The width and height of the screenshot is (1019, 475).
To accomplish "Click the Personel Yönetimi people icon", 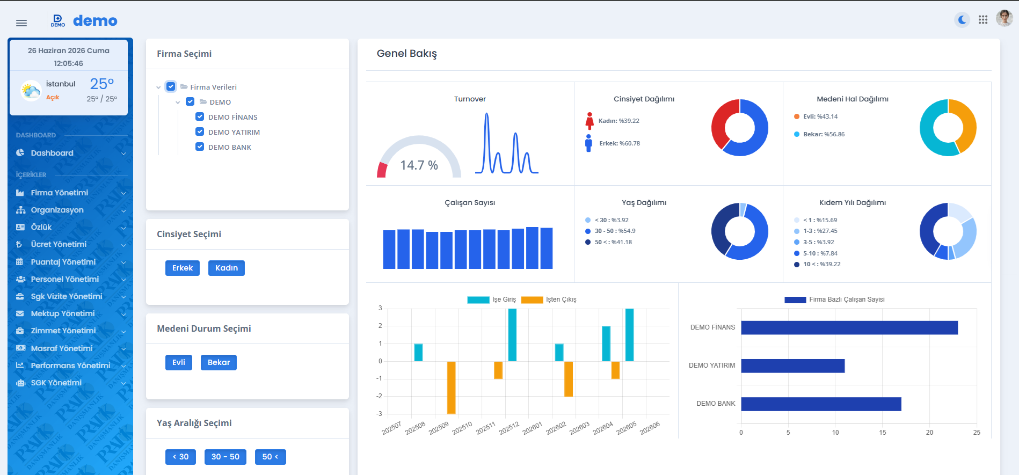I will (20, 279).
